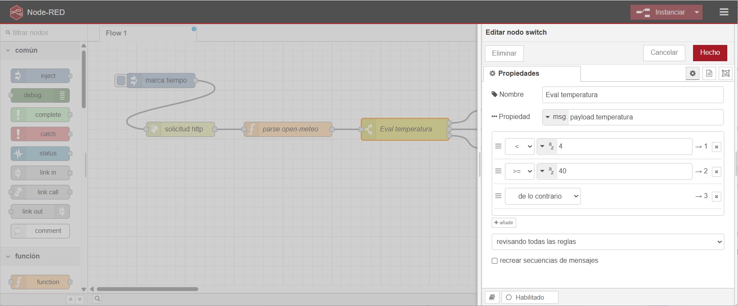The width and height of the screenshot is (738, 306).
Task: Focus the filtrar nodos search field
Action: pos(44,33)
